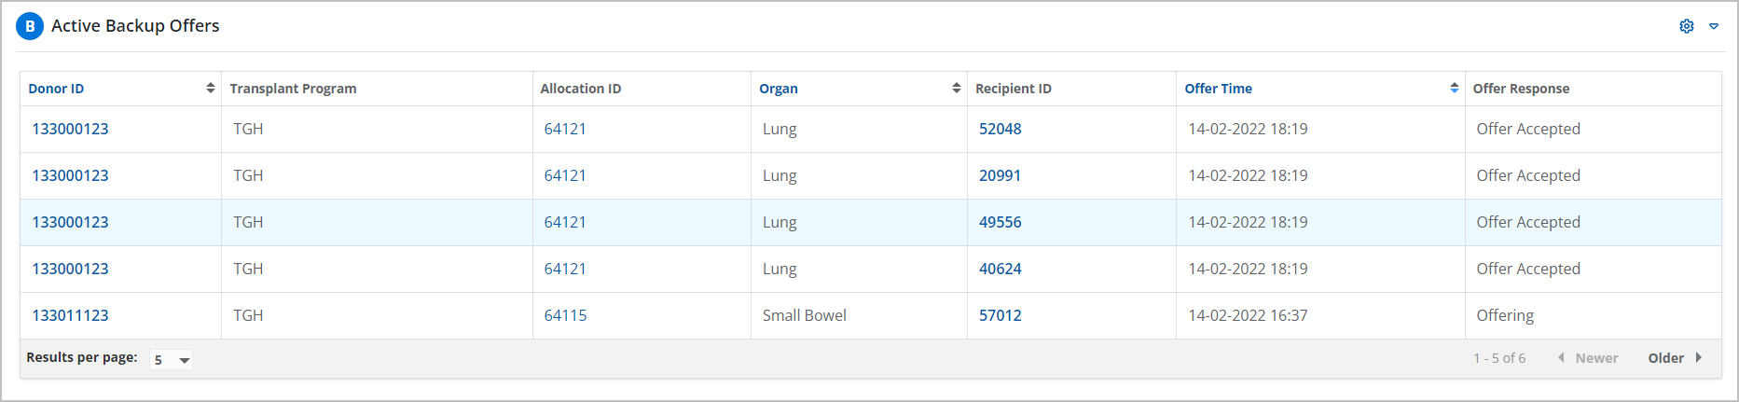Sort table by Donor ID column
Image resolution: width=1739 pixels, height=402 pixels.
click(56, 89)
